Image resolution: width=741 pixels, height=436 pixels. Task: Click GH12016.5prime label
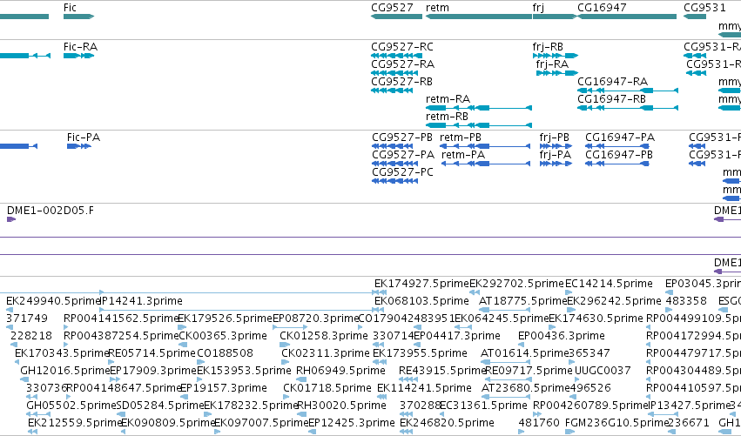click(x=64, y=372)
